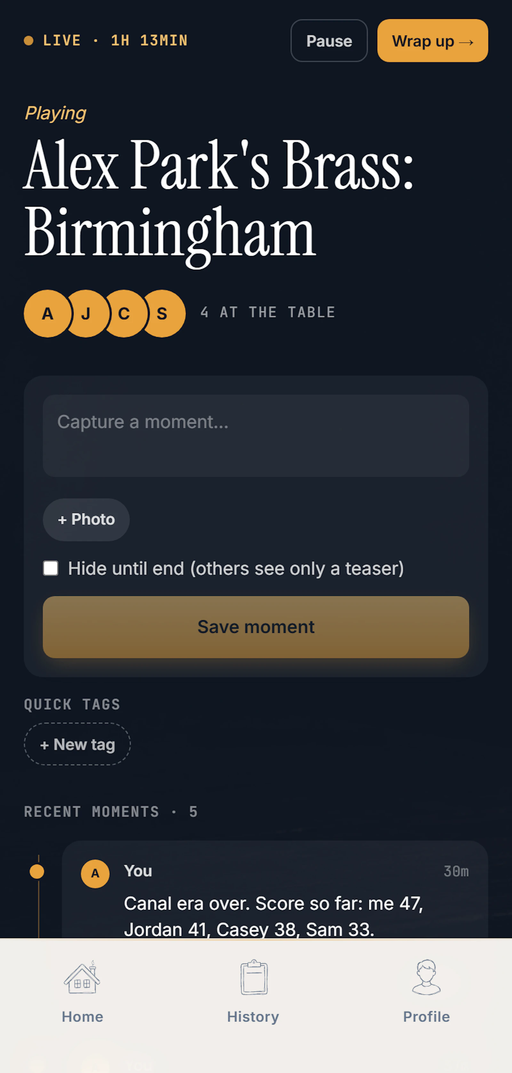Open the Canal era over moment card
Viewport: 512px width, 1073px height.
pos(275,890)
